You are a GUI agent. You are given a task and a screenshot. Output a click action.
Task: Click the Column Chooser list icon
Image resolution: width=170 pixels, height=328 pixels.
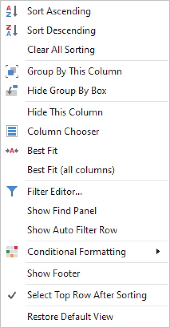click(12, 132)
